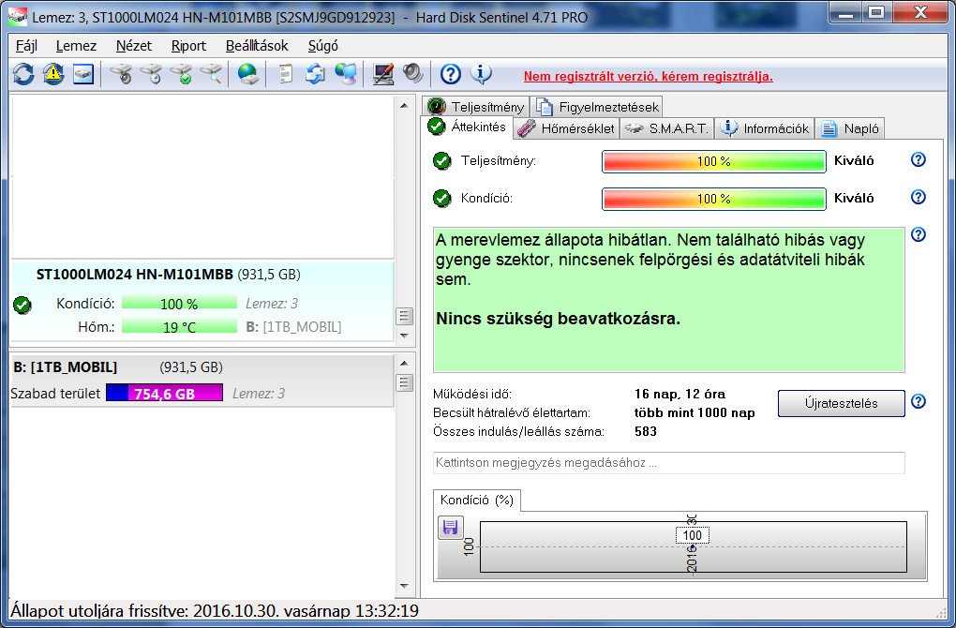
Task: Click the partition list scroll down arrow
Action: pos(404,587)
